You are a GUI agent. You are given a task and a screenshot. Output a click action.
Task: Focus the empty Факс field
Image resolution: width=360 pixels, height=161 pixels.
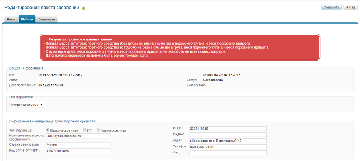click(x=228, y=153)
